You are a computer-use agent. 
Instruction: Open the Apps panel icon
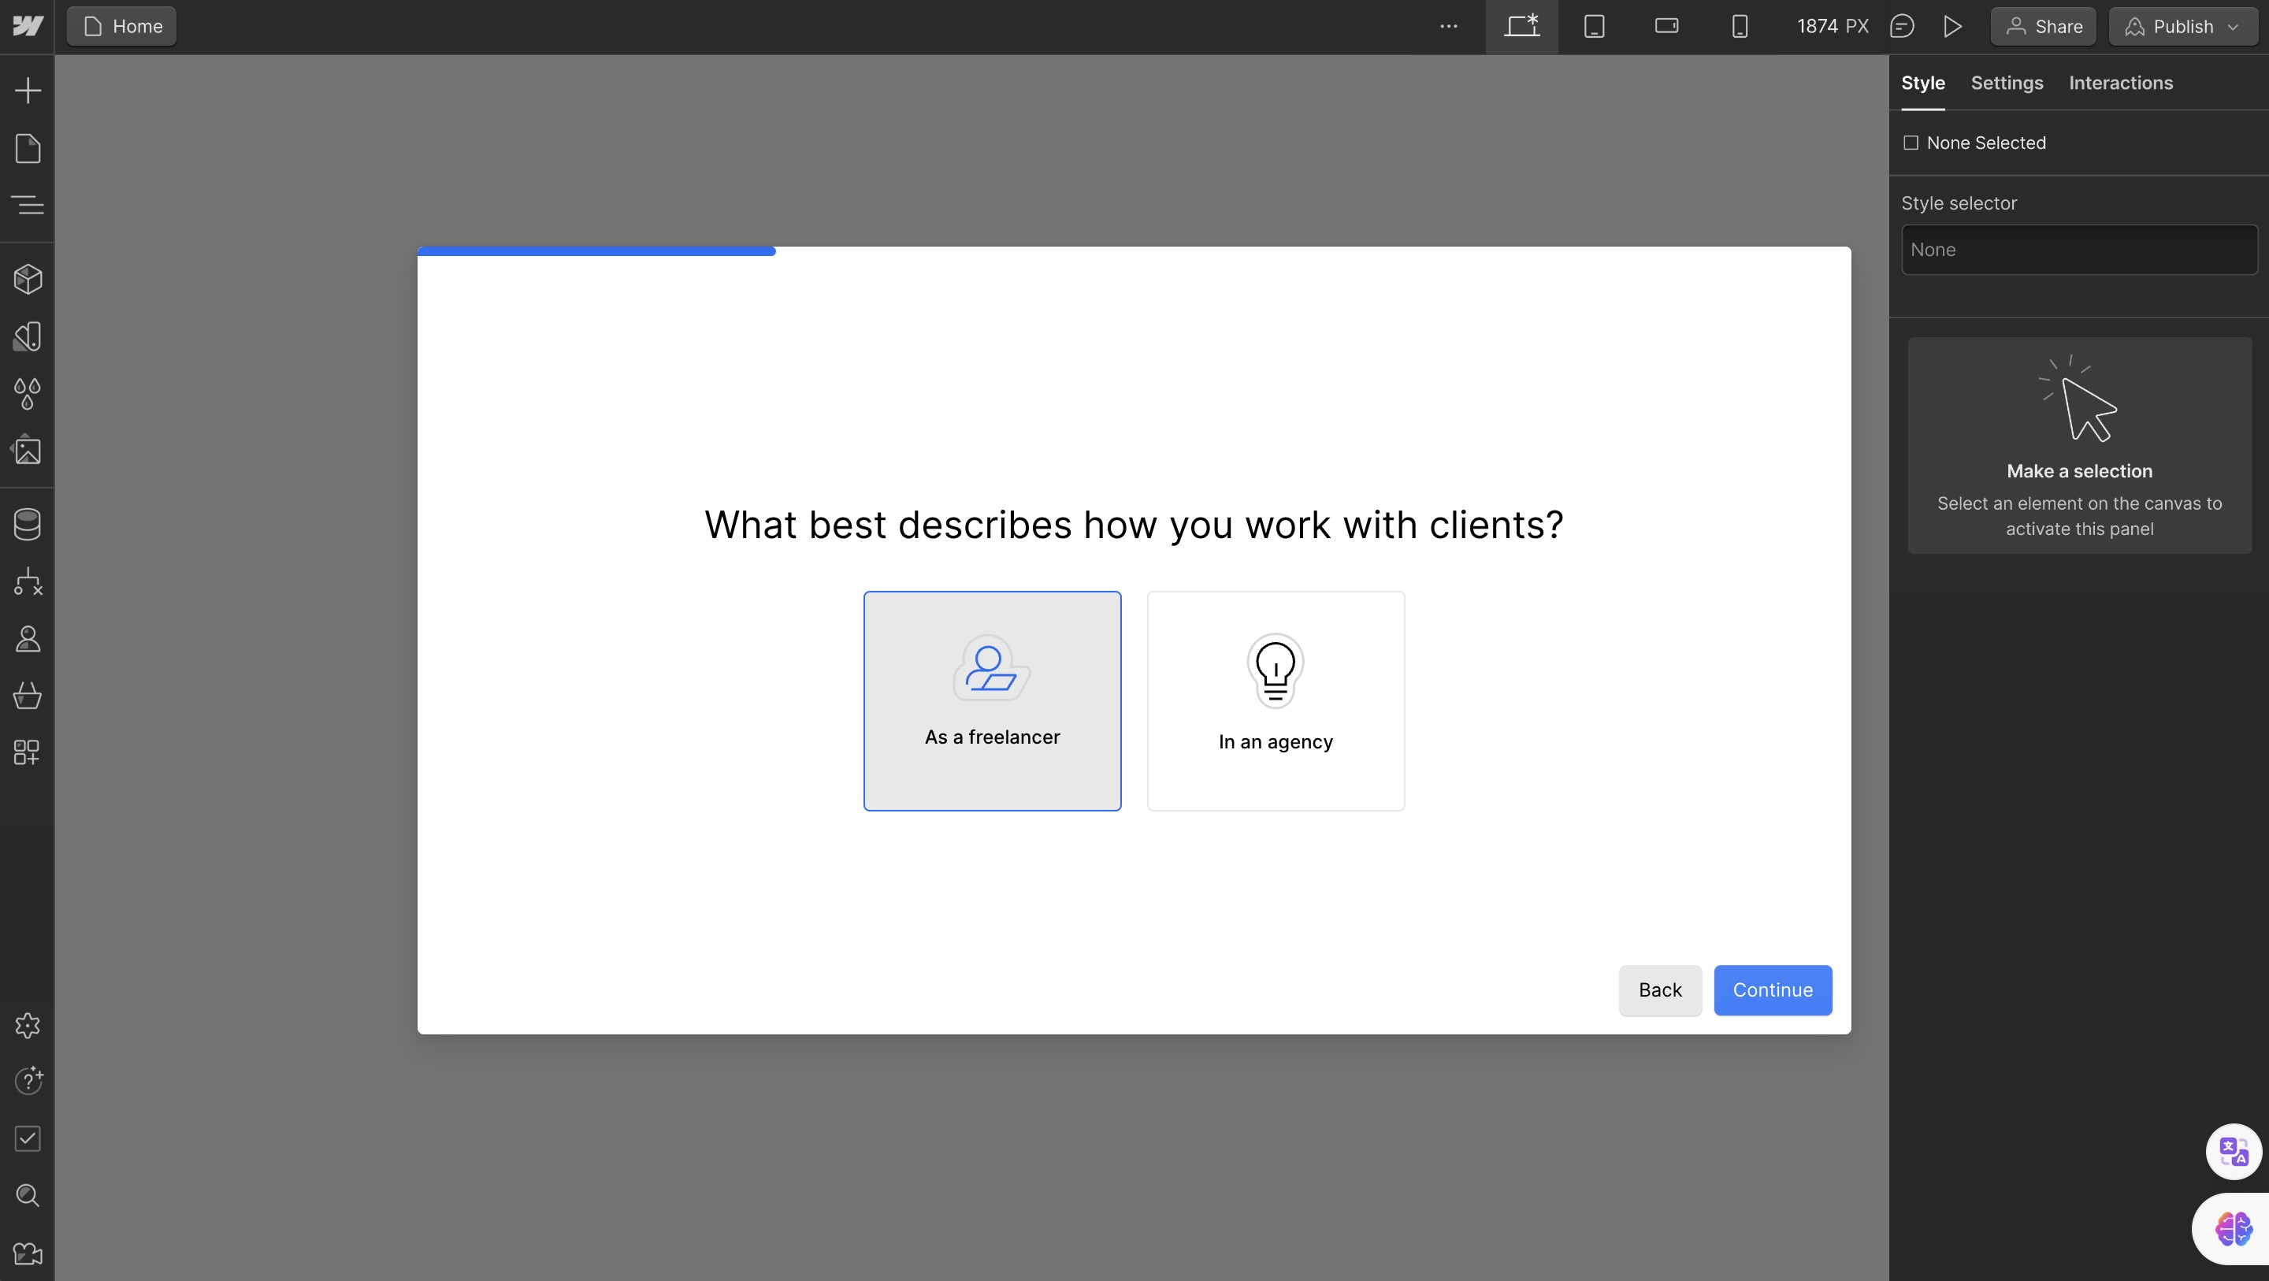(x=28, y=752)
